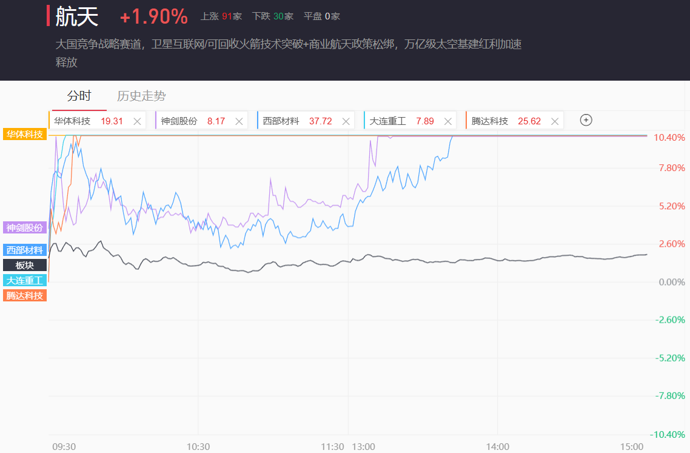Click the 14:00 time axis marker
The height and width of the screenshot is (453, 690).
(497, 446)
